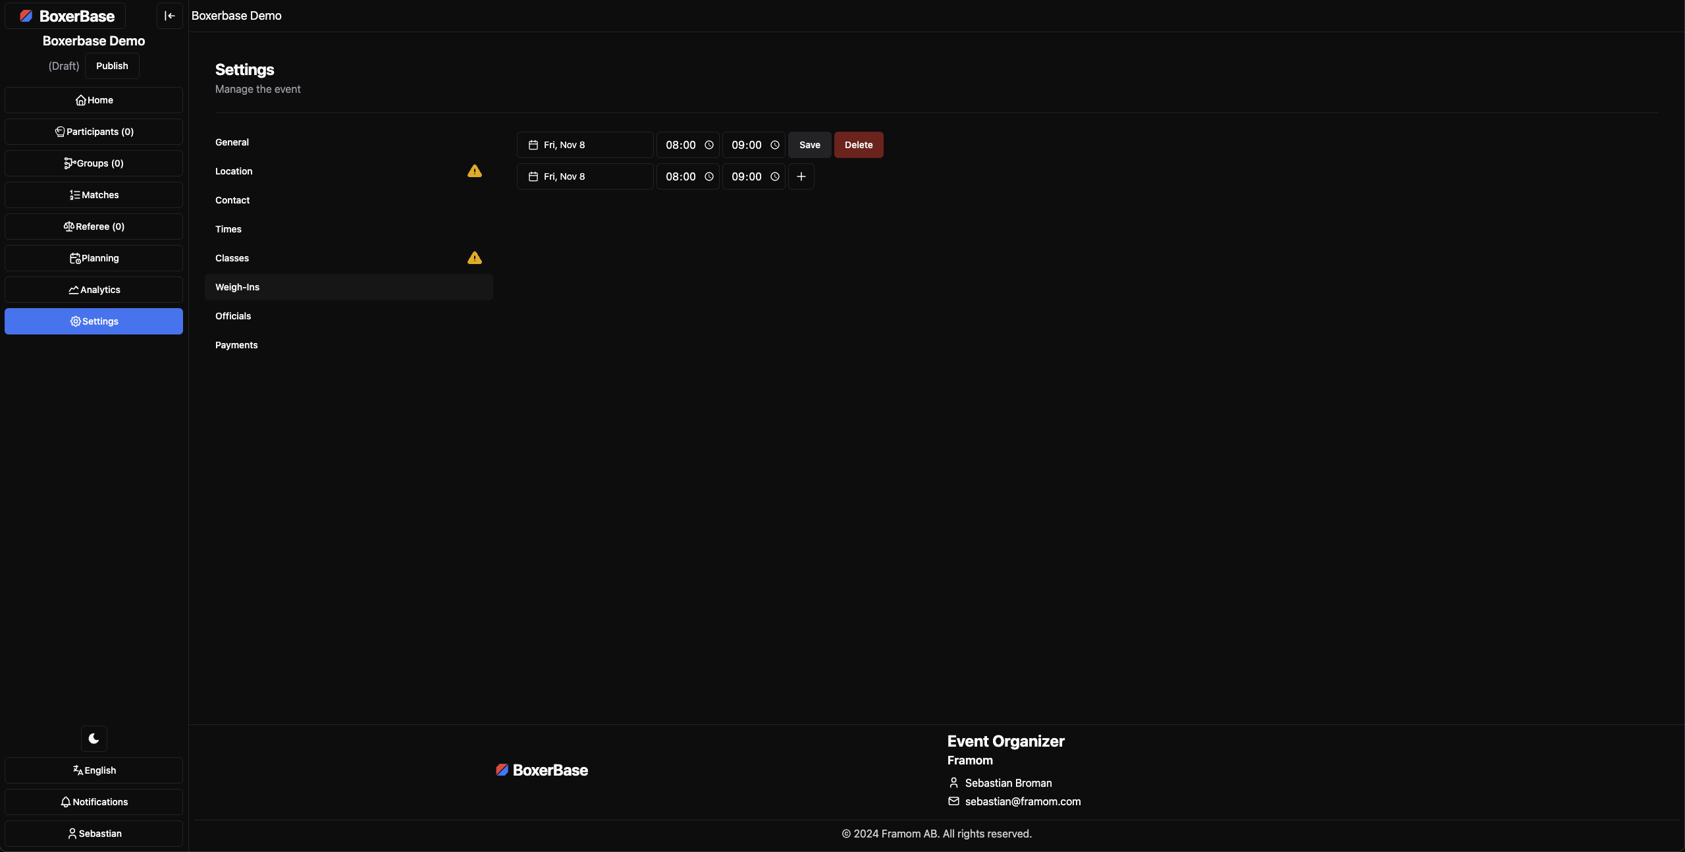
Task: Click second row 08:00 start time field
Action: pos(680,176)
